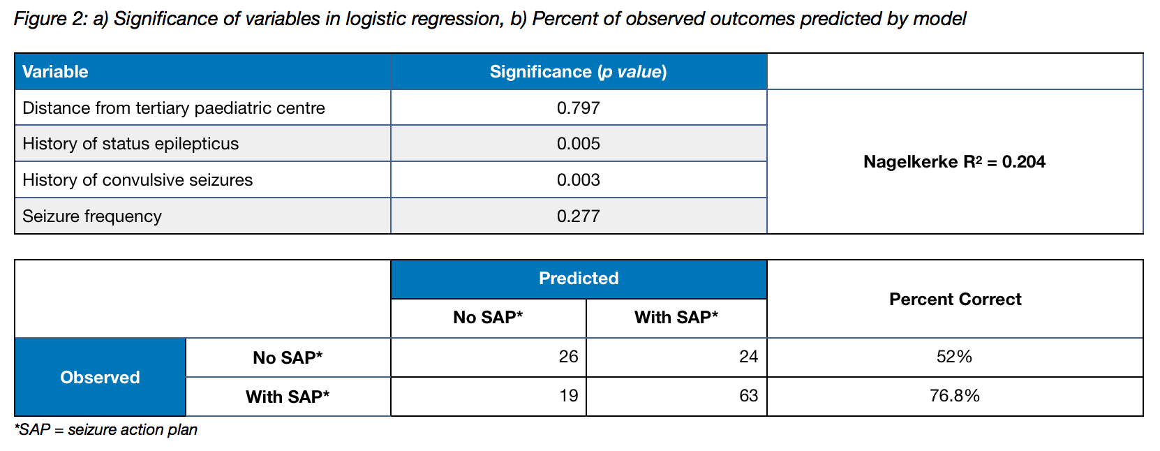Click the observed 'No SAP*' row label
The image size is (1160, 451).
(288, 358)
